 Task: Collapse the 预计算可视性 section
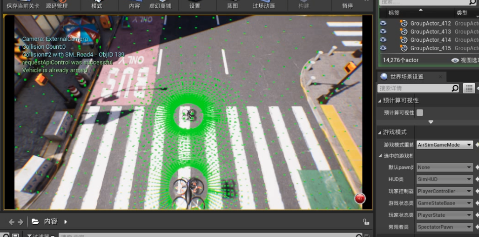point(380,101)
